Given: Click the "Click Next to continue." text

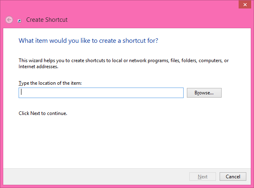Looking at the screenshot, I should coord(43,113).
